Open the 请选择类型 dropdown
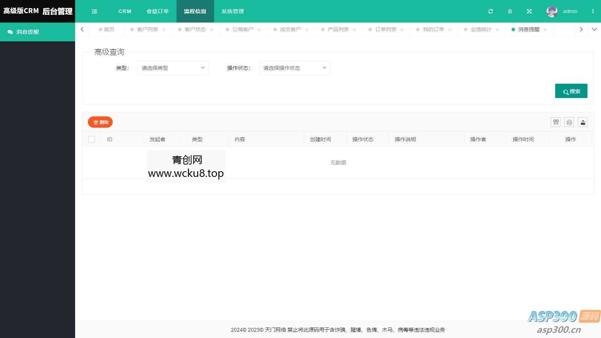The image size is (601, 338). 173,68
